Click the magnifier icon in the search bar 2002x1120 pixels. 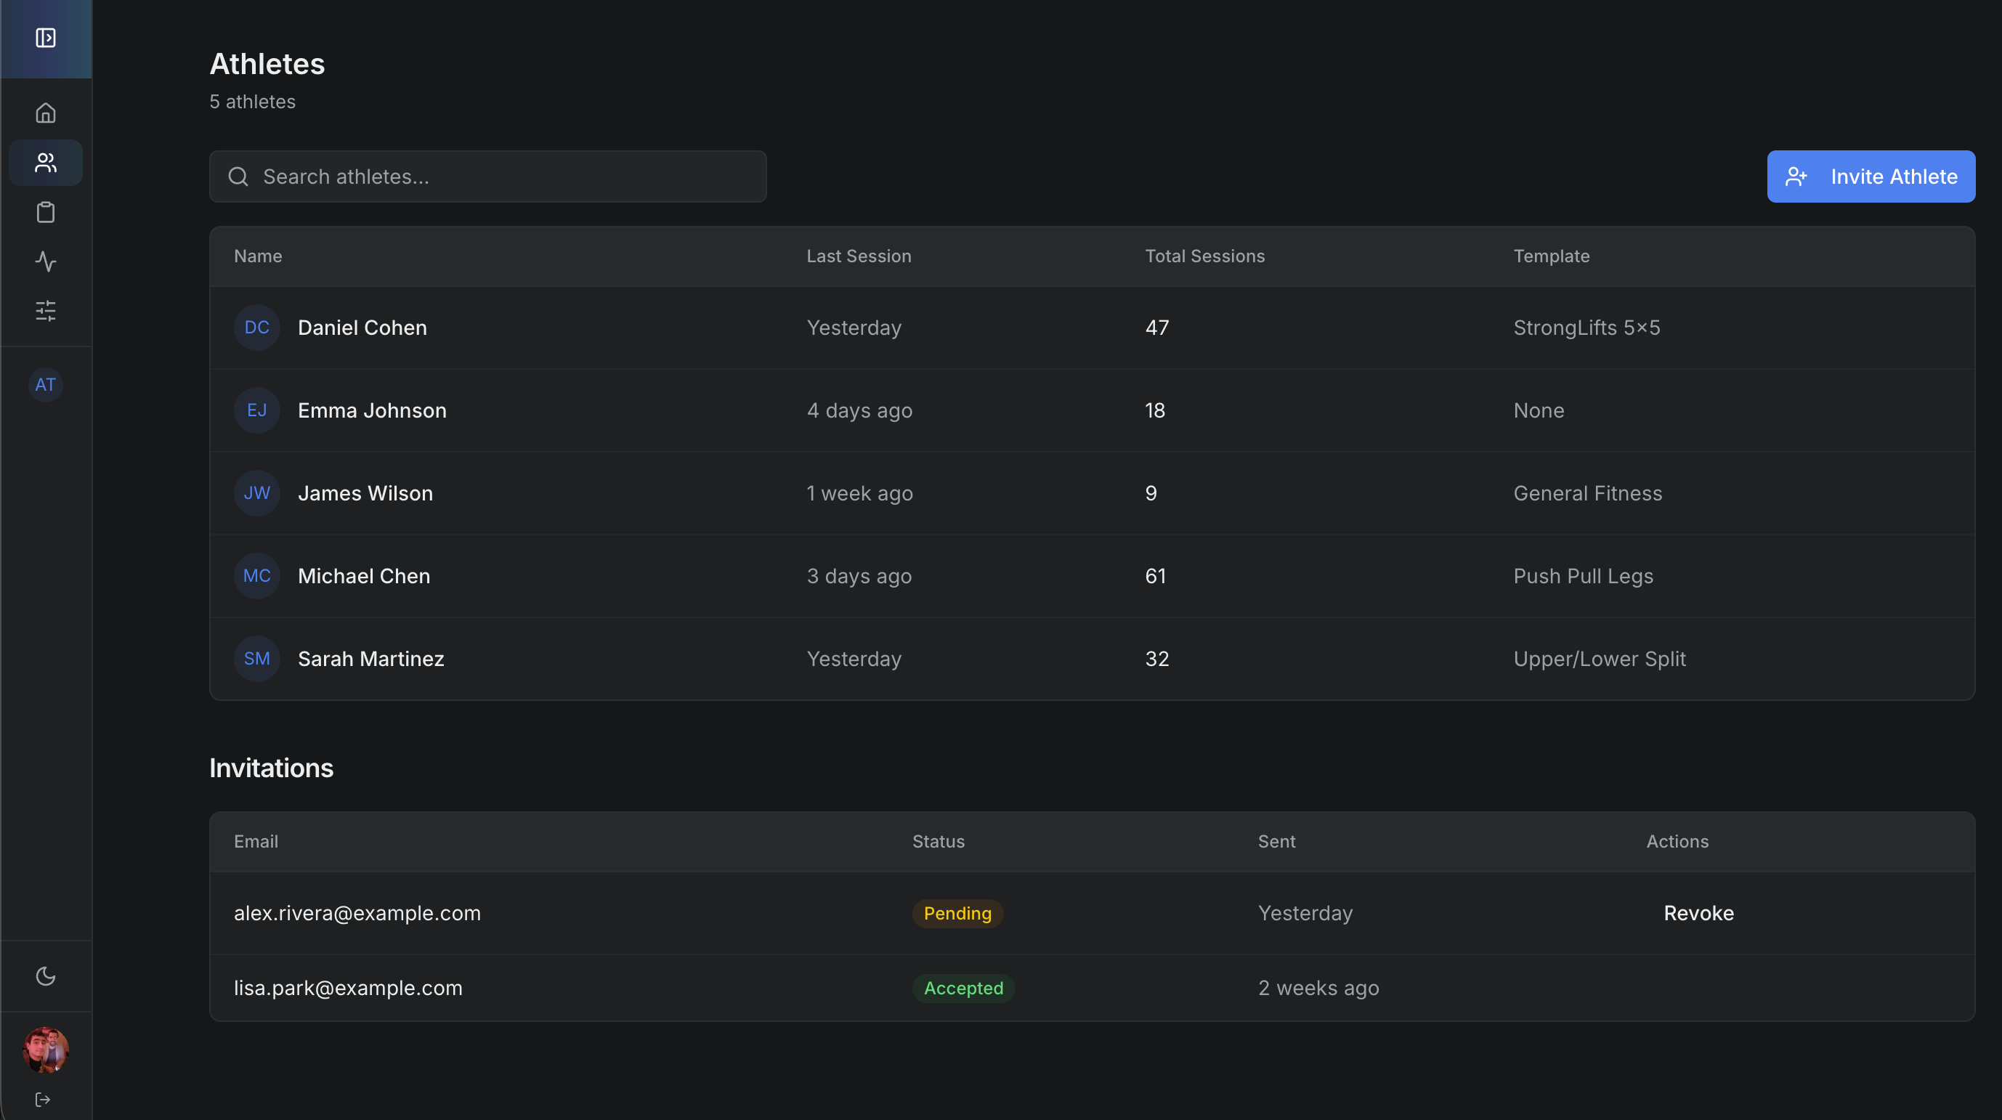[x=238, y=176]
